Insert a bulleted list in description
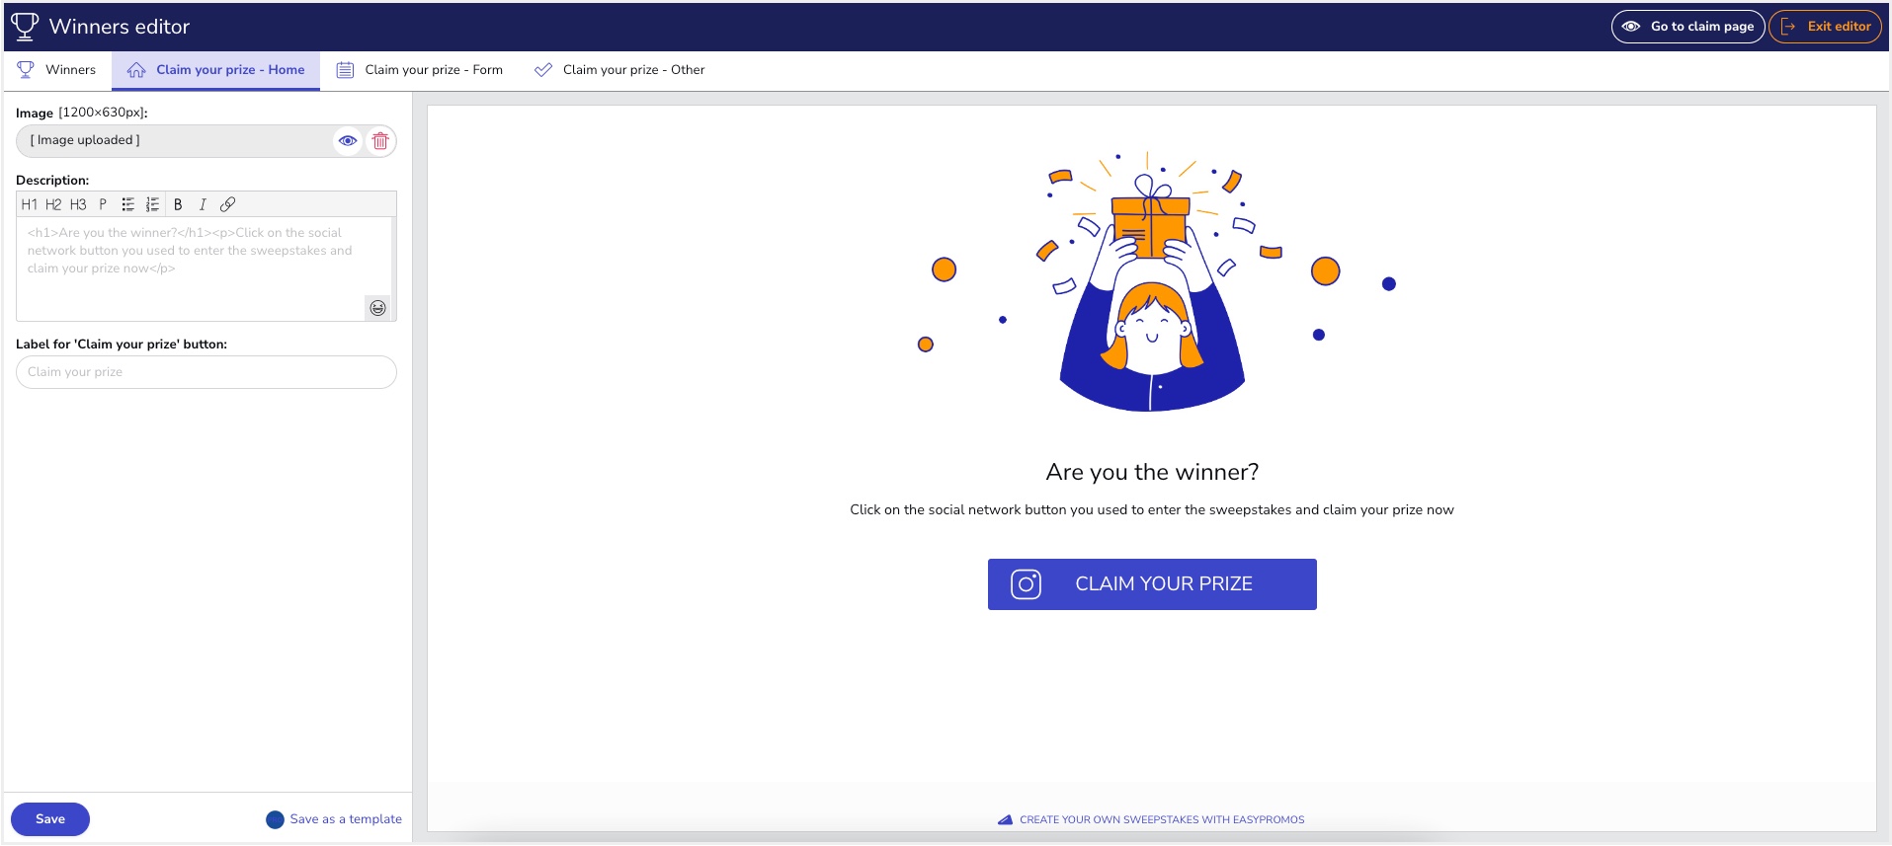The height and width of the screenshot is (846, 1892). tap(127, 204)
